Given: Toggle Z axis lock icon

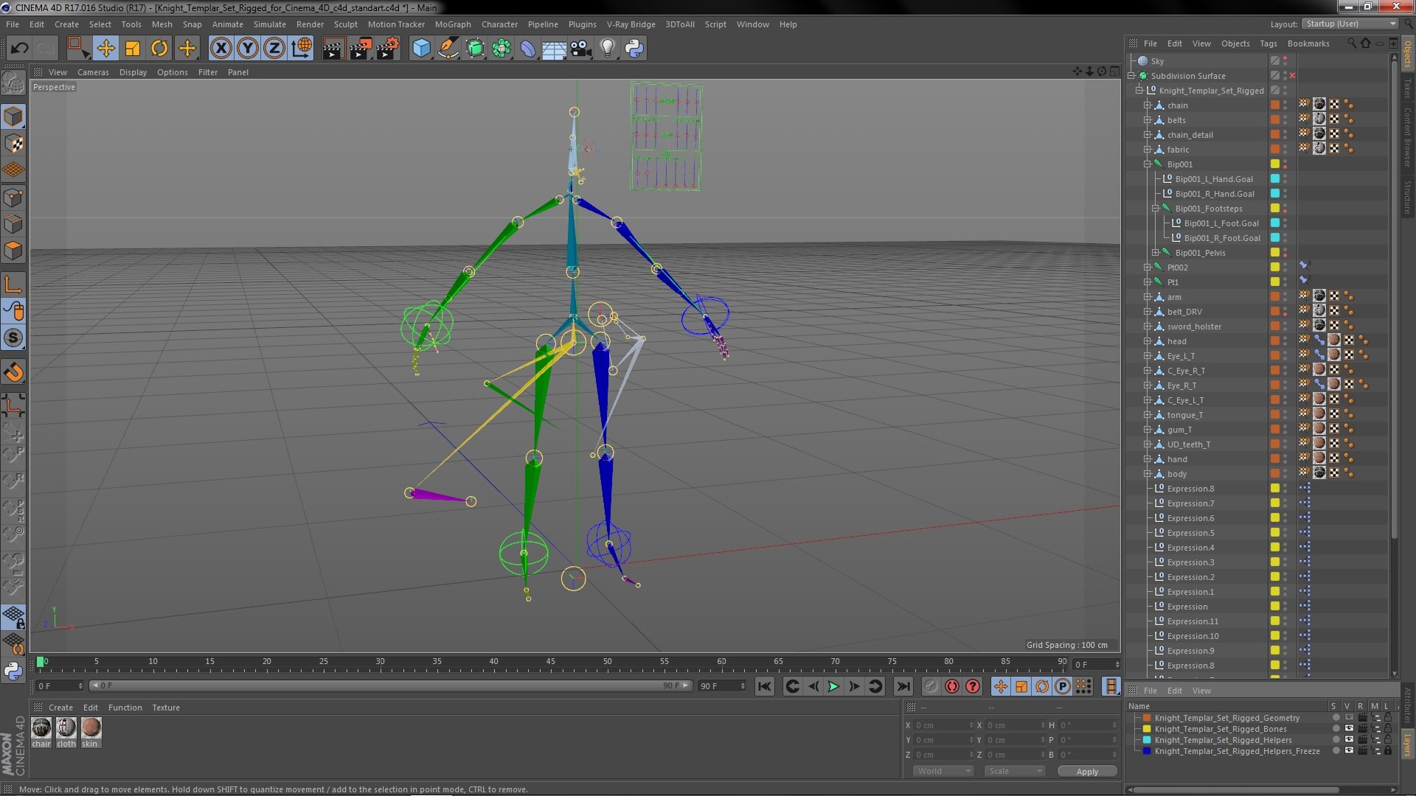Looking at the screenshot, I should pos(274,49).
